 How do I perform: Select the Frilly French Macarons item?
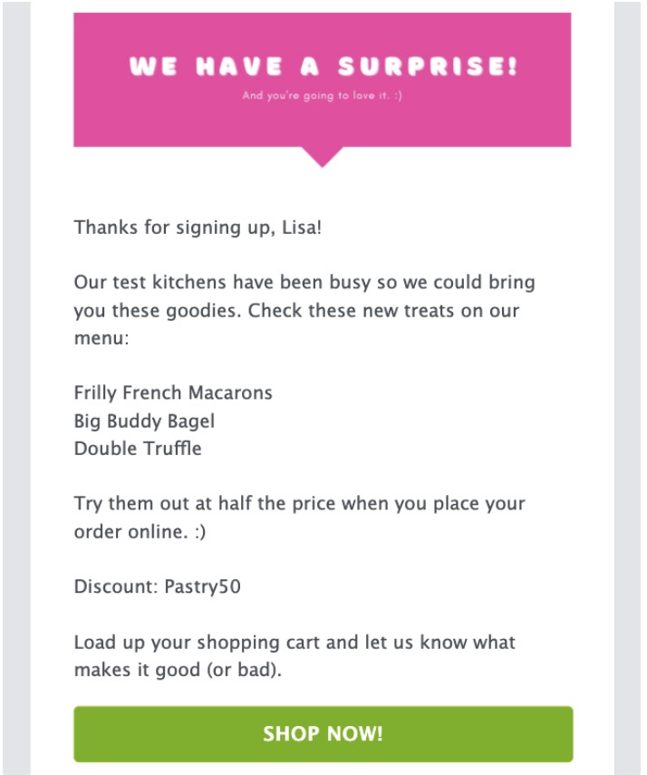[x=173, y=392]
